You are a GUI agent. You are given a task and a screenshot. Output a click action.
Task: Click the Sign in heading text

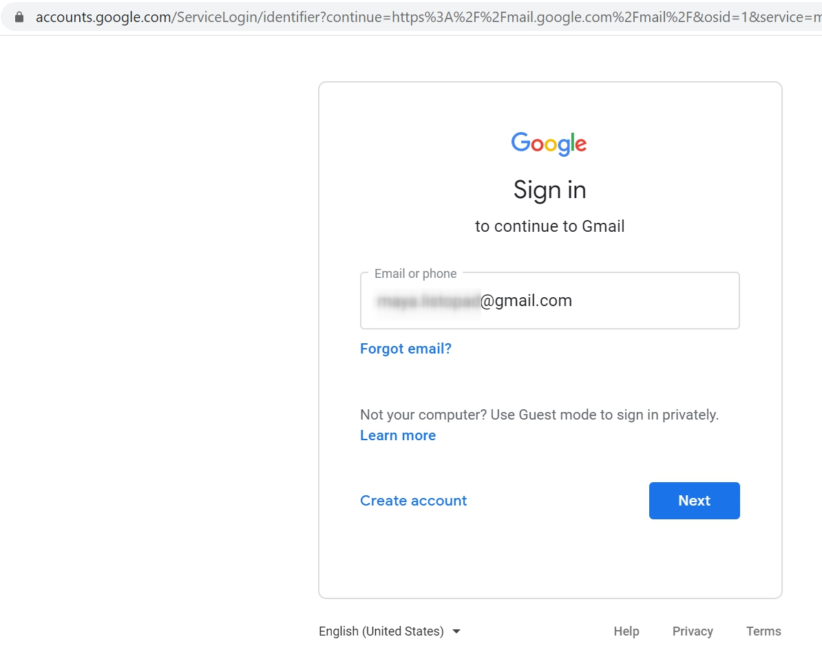click(x=549, y=190)
